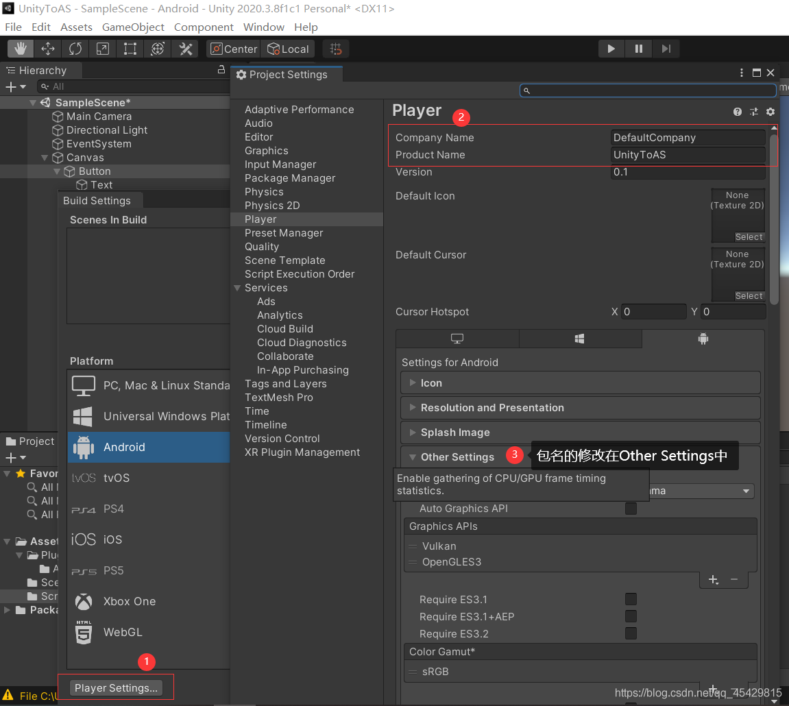Select the Rect Transform tool
The width and height of the screenshot is (789, 706).
coord(130,49)
